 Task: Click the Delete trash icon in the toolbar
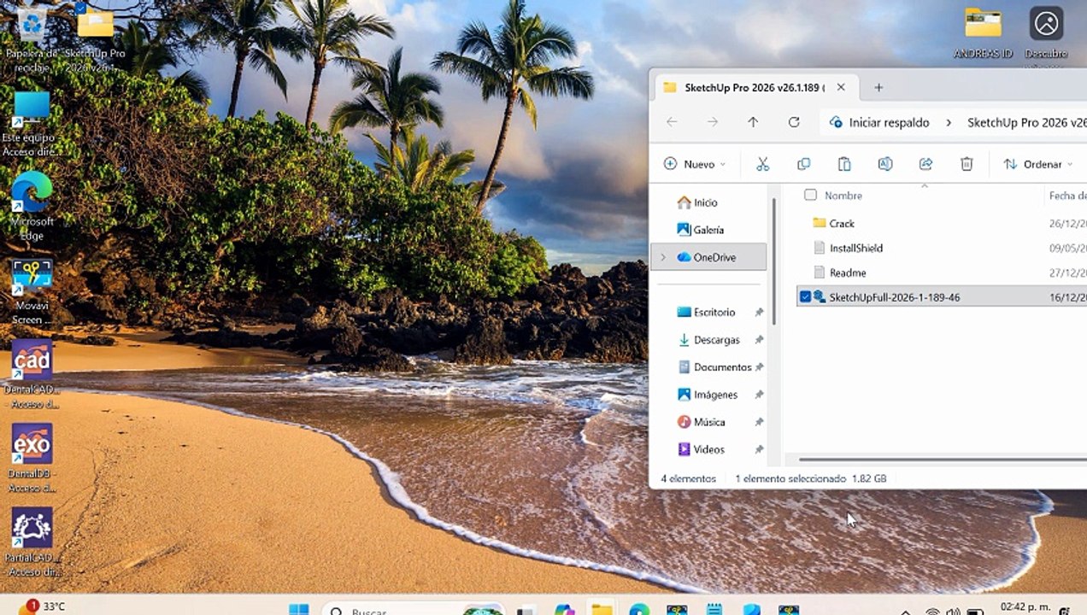pyautogui.click(x=967, y=164)
